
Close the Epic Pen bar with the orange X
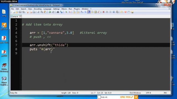136,97
